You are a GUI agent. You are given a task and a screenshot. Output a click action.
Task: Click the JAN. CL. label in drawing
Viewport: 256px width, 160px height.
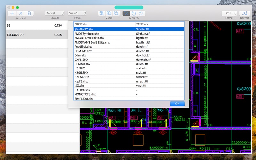pyautogui.click(x=136, y=110)
